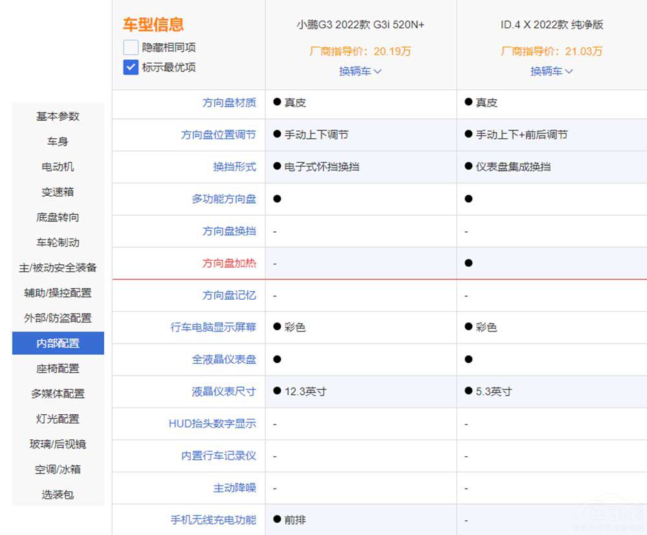The height and width of the screenshot is (535, 647).
Task: Select 电动机 in the sidebar
Action: coord(58,167)
